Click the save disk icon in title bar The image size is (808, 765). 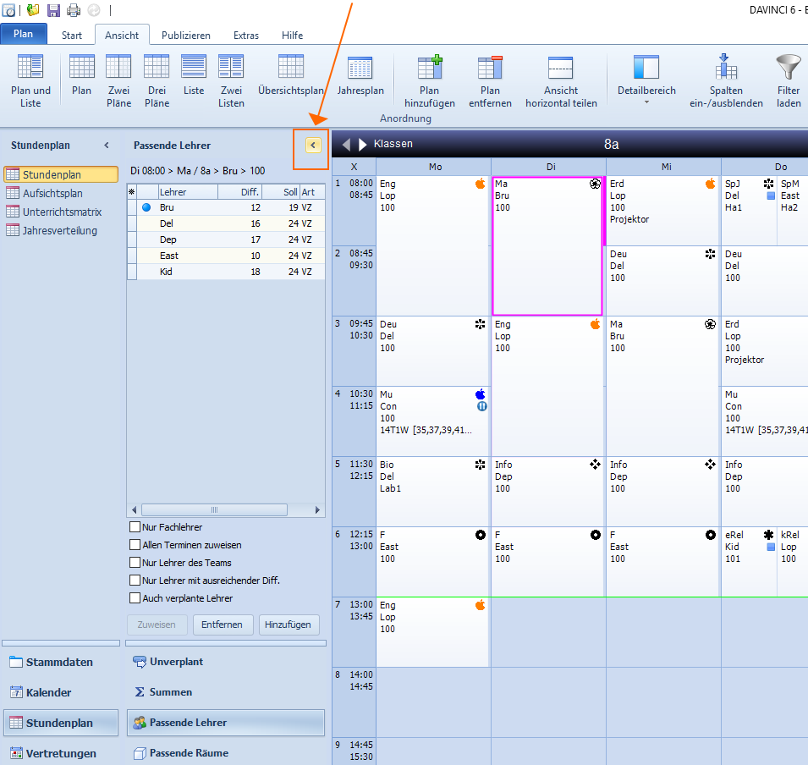pos(53,10)
